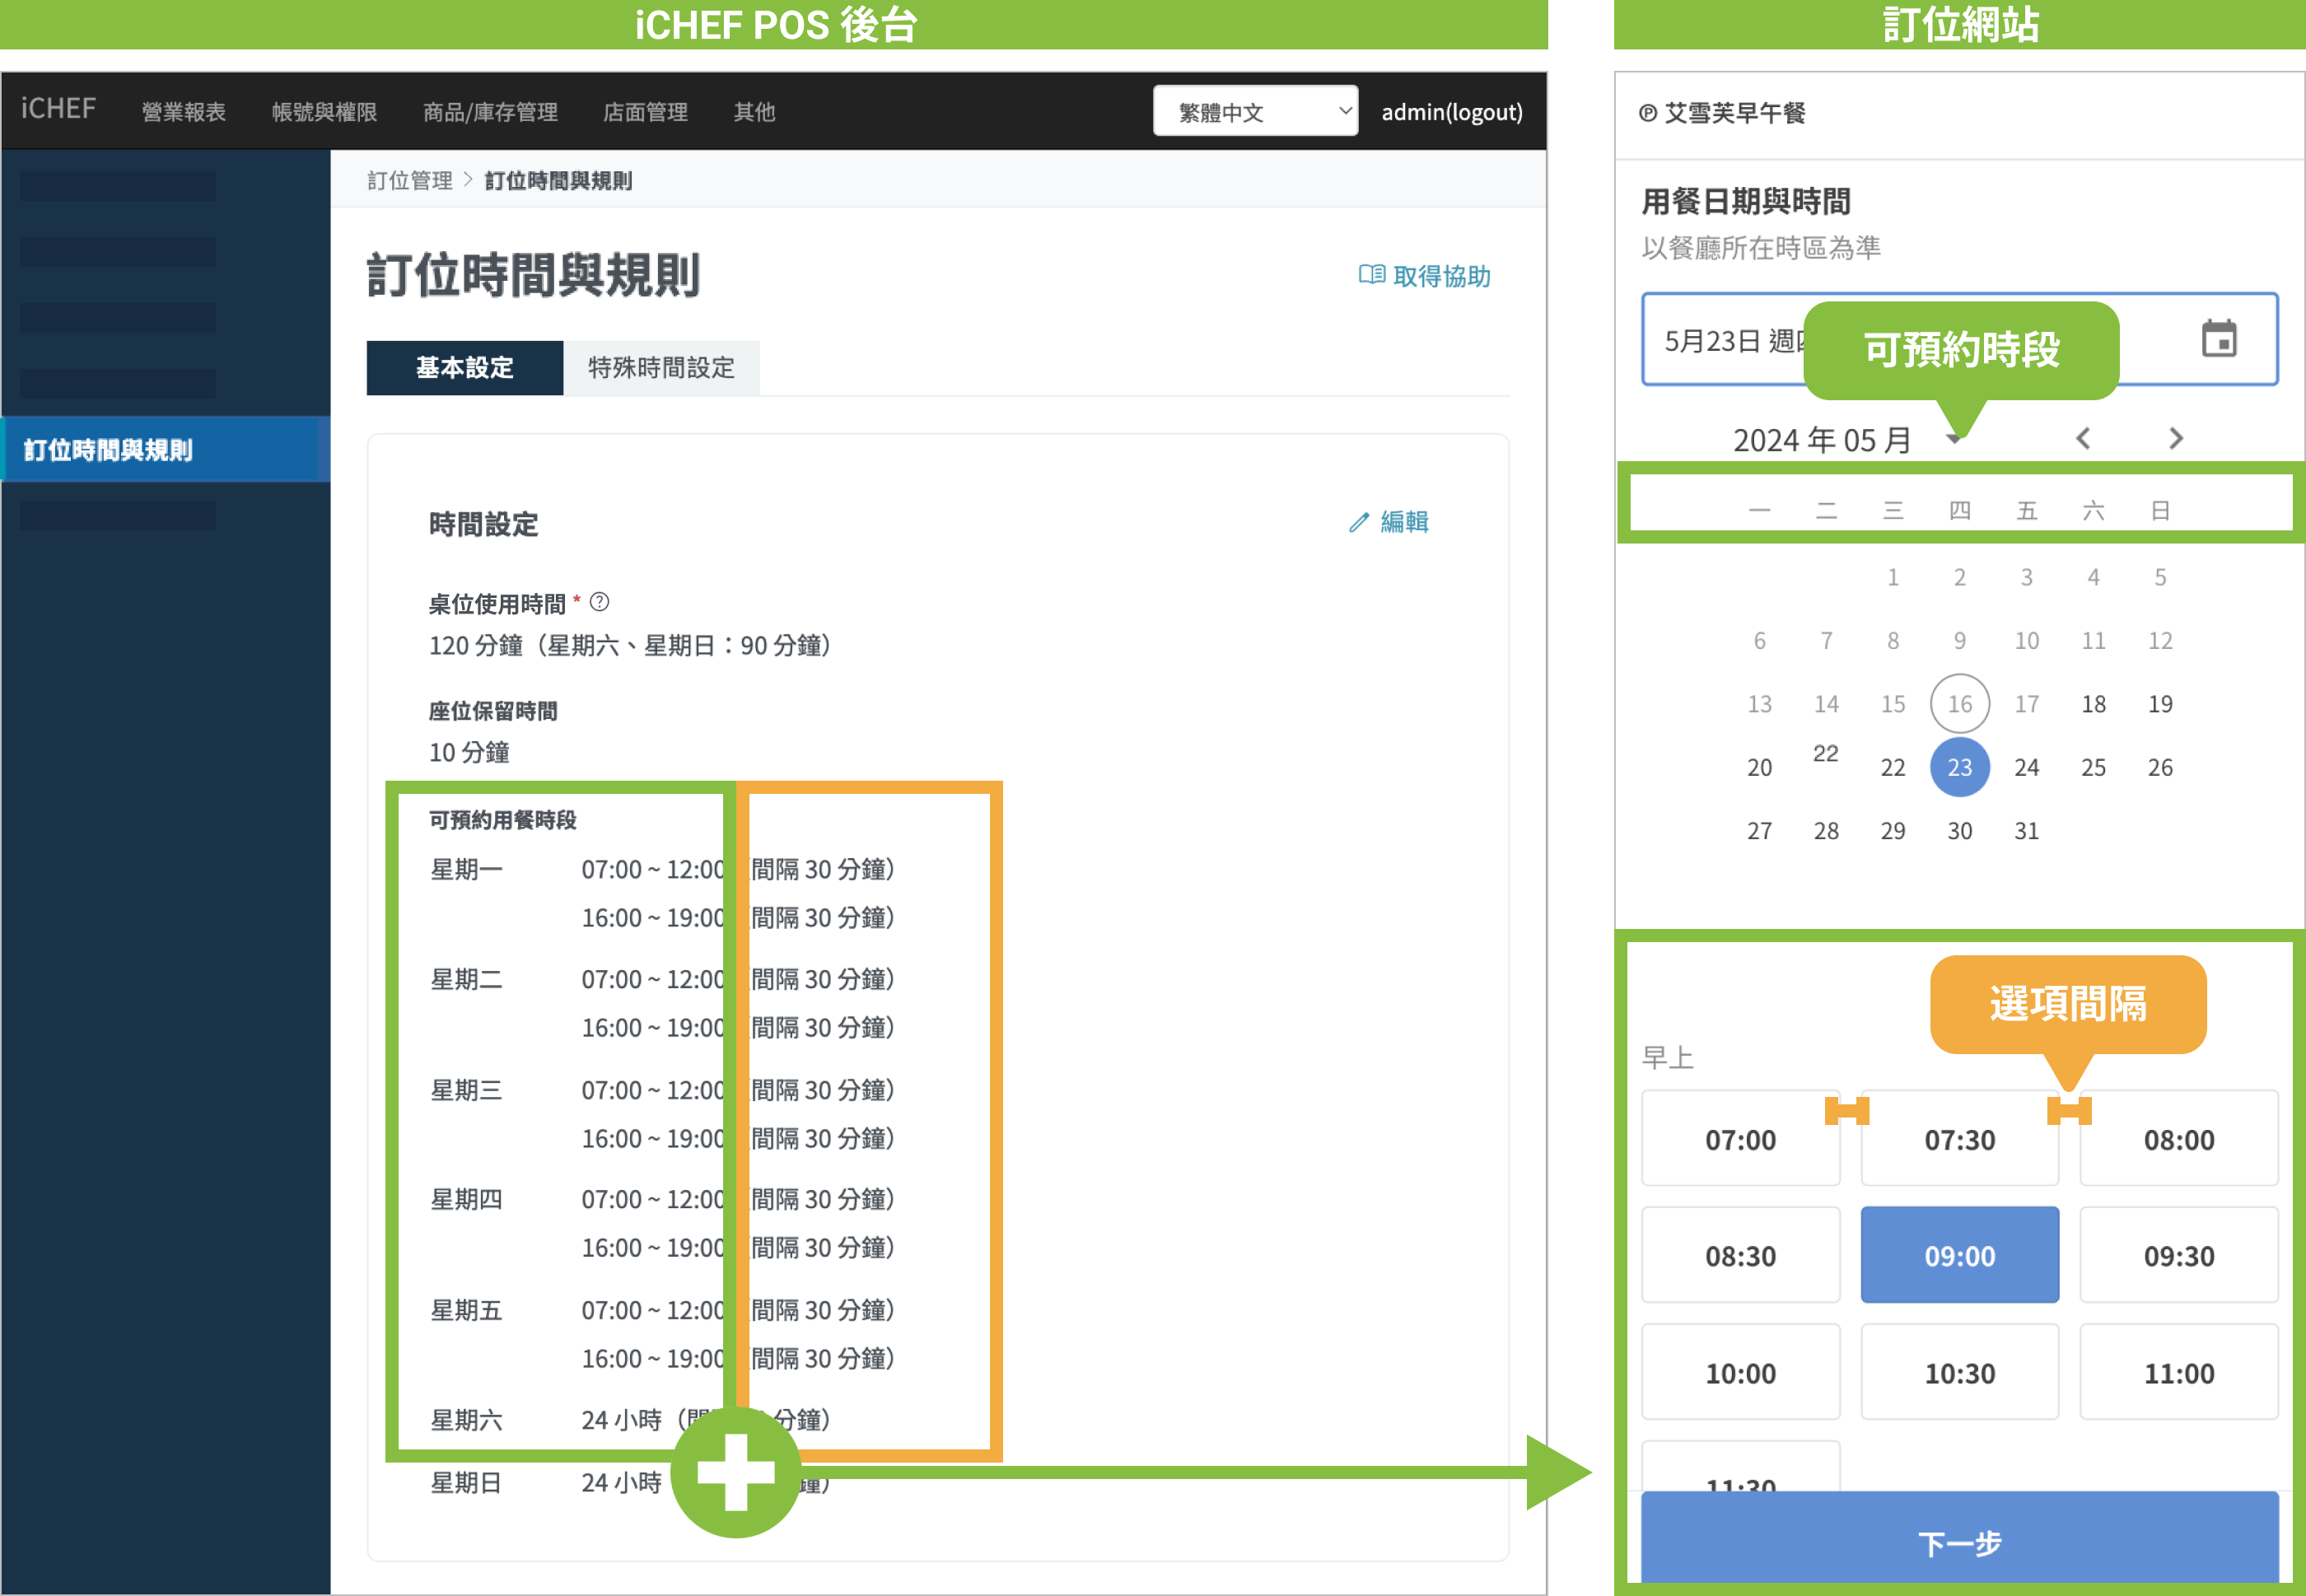
Task: Click the book icon beside 取得協助
Action: pos(1371,275)
